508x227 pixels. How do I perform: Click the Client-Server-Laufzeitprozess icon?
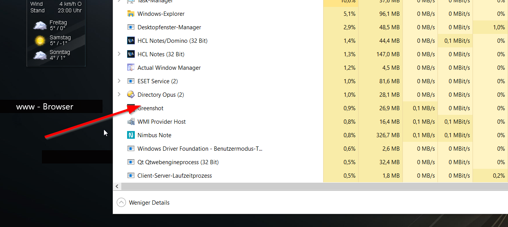pos(131,175)
